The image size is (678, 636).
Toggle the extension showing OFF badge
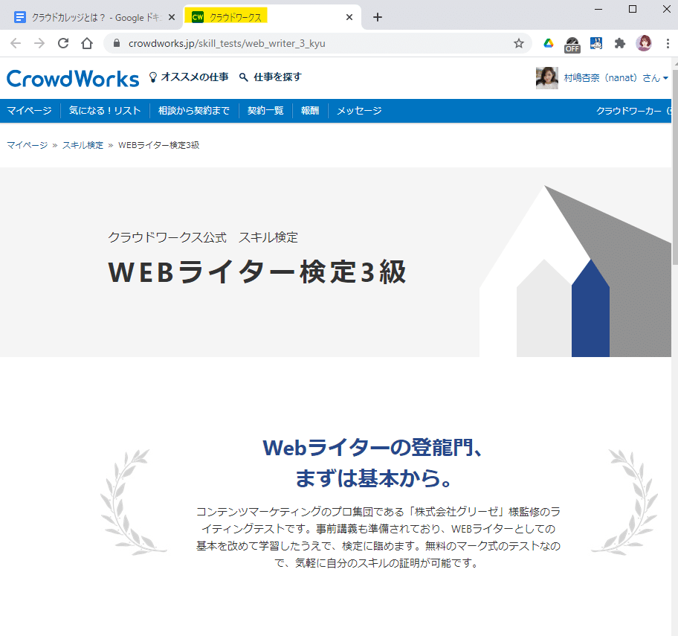[x=572, y=44]
